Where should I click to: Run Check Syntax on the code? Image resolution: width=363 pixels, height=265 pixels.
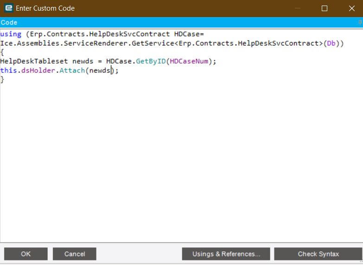pos(318,254)
